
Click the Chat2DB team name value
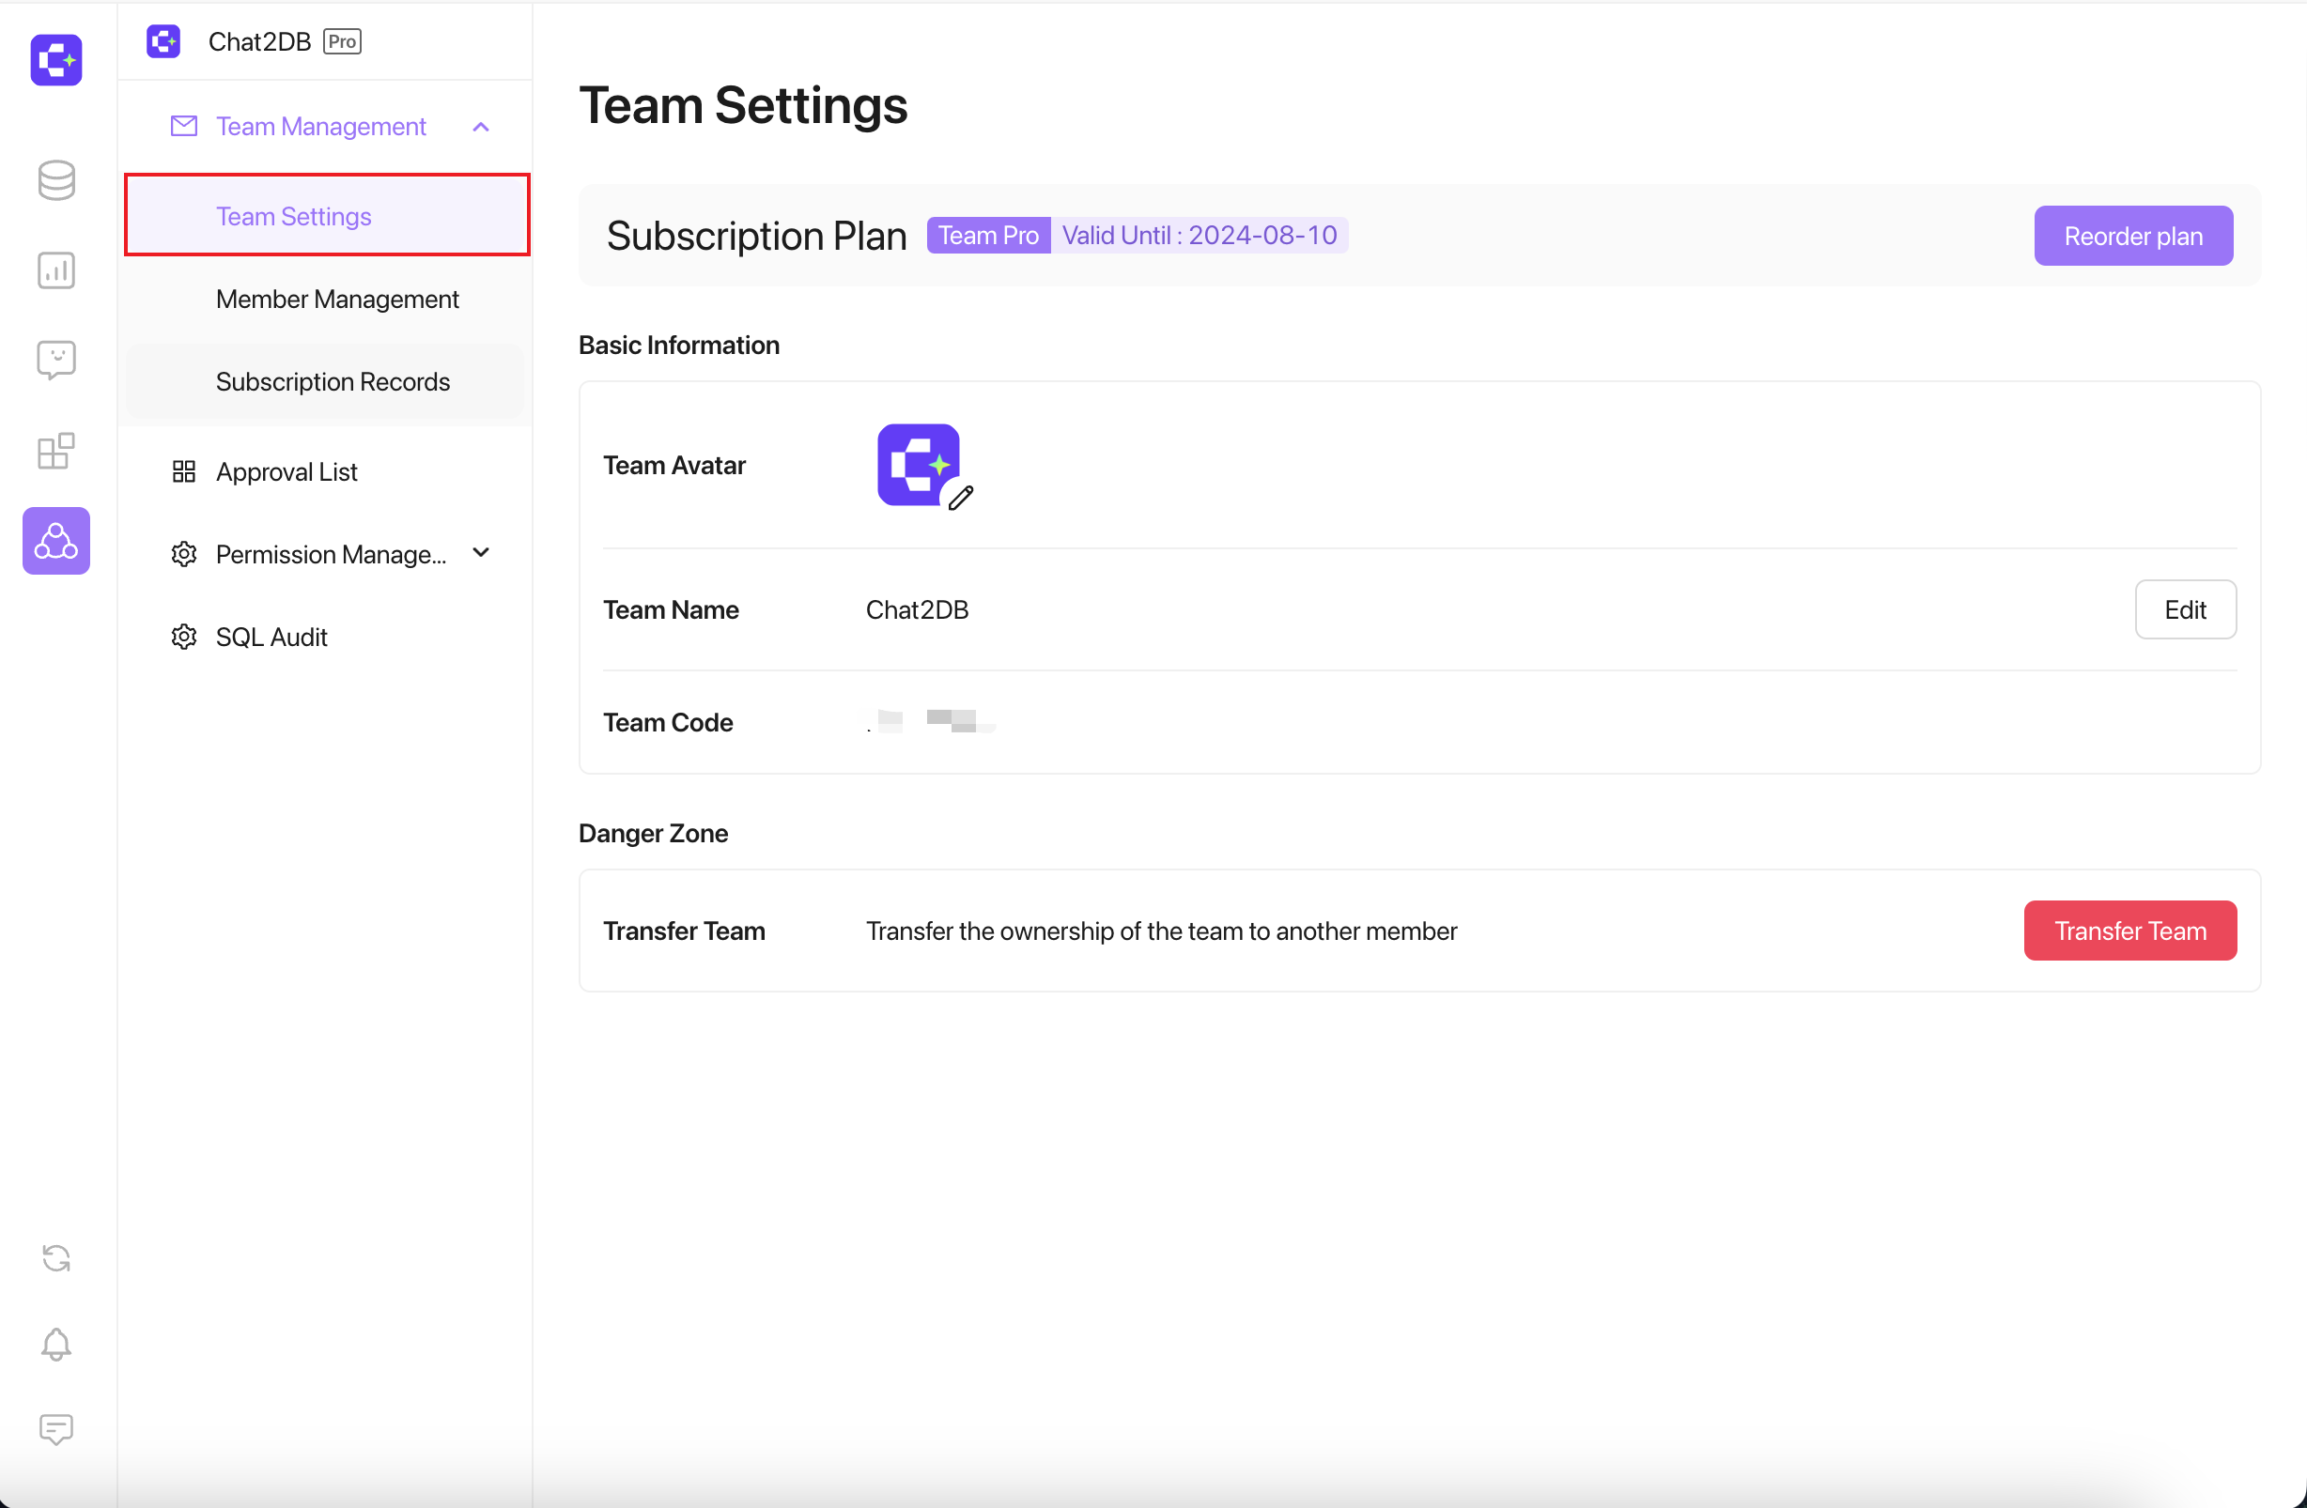click(917, 609)
